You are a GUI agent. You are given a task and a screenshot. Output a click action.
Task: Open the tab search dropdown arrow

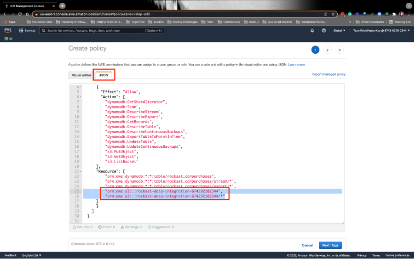pos(409,6)
